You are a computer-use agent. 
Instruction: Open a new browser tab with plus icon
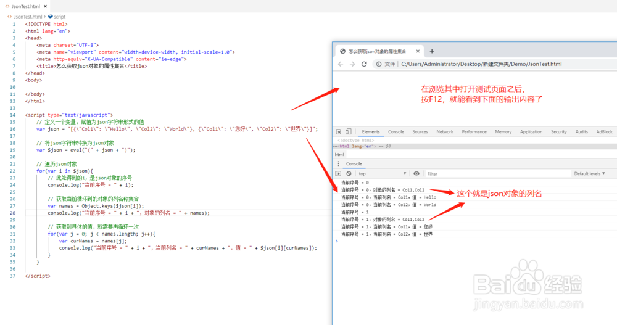(x=432, y=51)
